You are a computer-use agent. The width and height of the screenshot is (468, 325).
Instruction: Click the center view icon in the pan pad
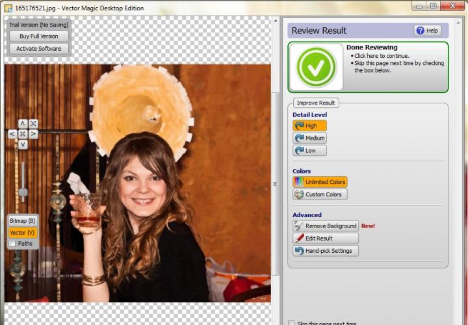(23, 134)
